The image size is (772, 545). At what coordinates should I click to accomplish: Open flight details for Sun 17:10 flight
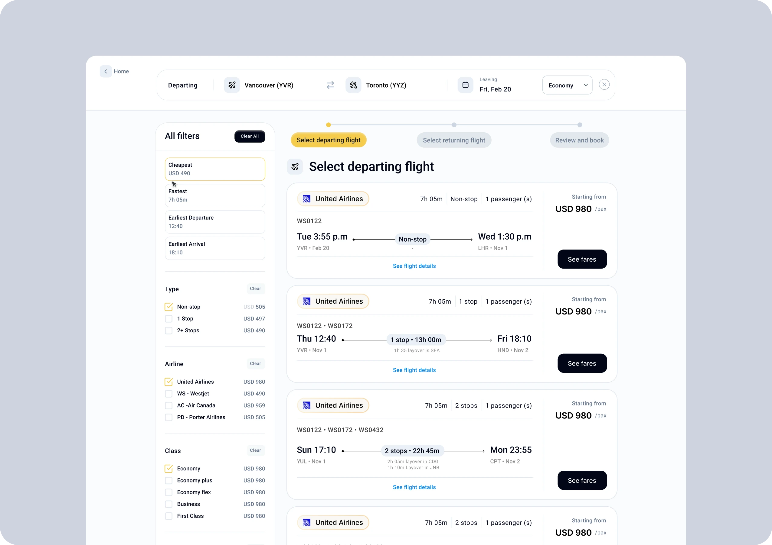[x=414, y=487]
